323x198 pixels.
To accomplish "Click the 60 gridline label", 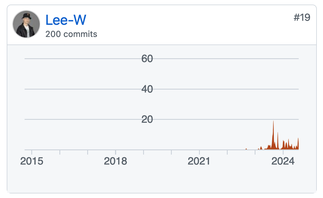I will (147, 59).
